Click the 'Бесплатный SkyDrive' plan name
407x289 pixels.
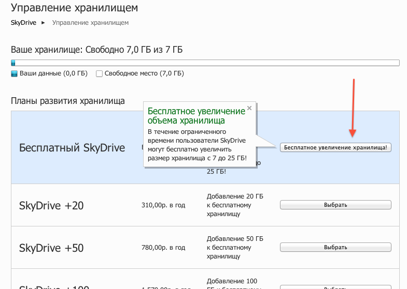[72, 148]
